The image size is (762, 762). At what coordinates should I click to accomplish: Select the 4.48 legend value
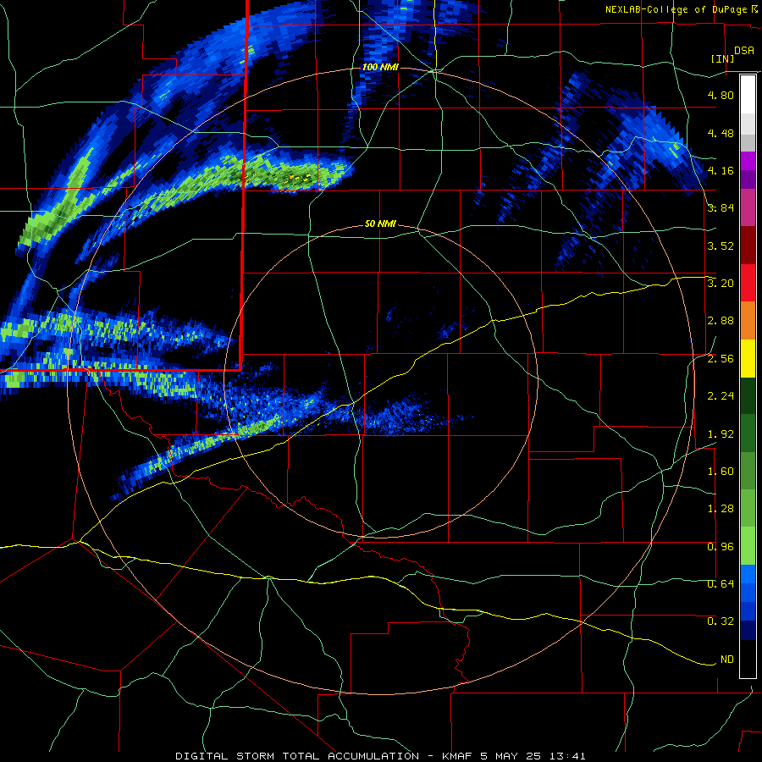click(721, 133)
